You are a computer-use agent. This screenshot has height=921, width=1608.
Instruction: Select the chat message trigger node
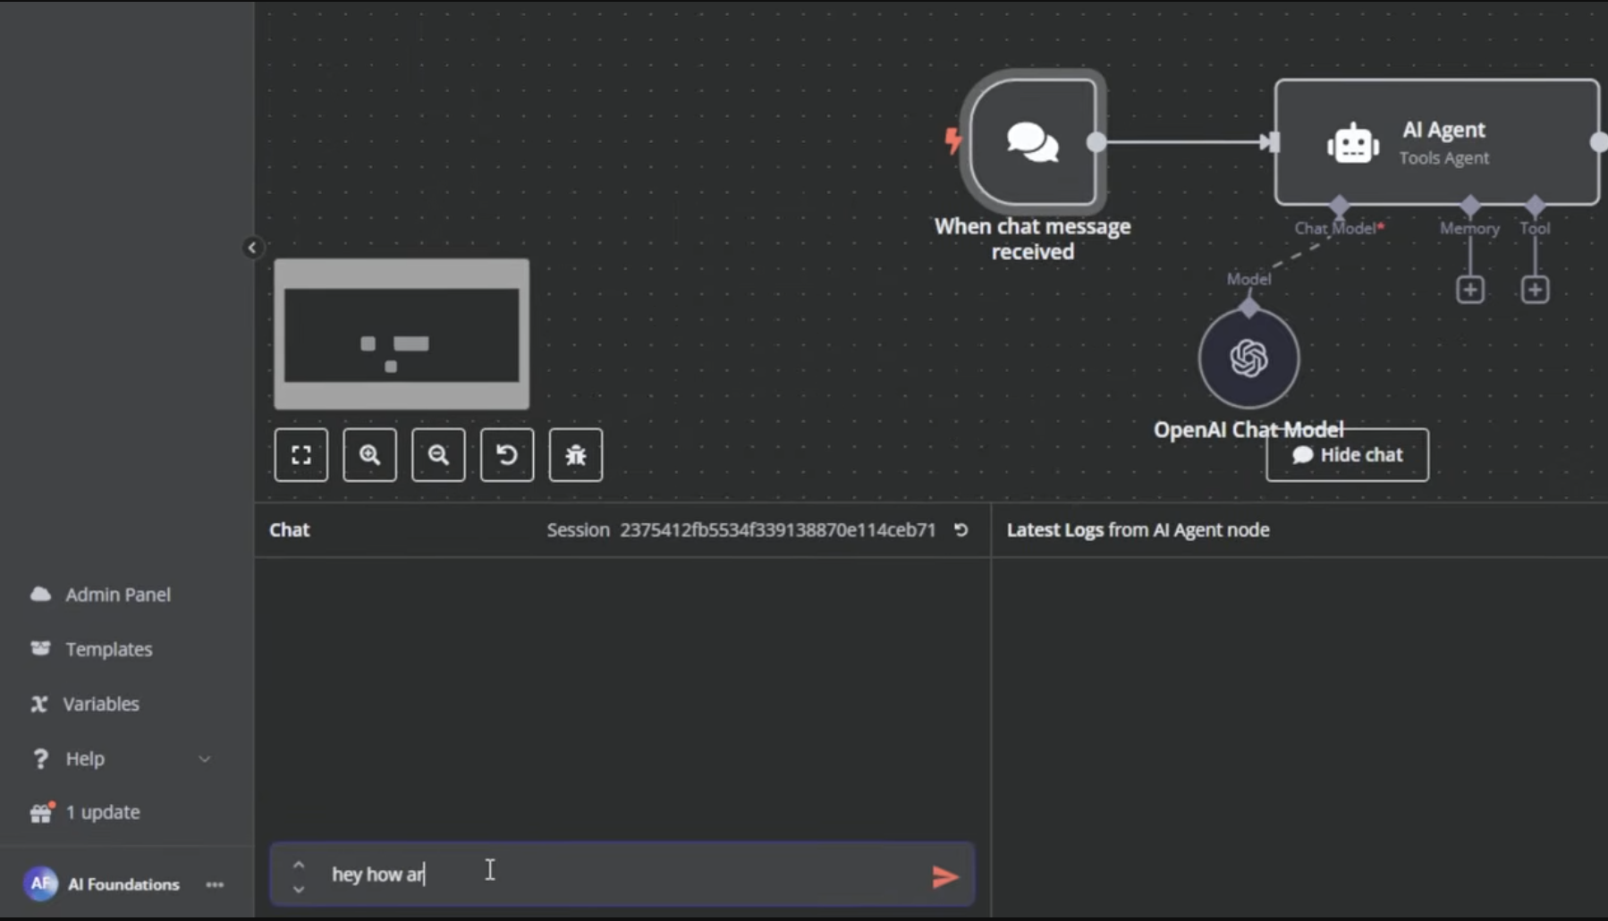tap(1033, 142)
